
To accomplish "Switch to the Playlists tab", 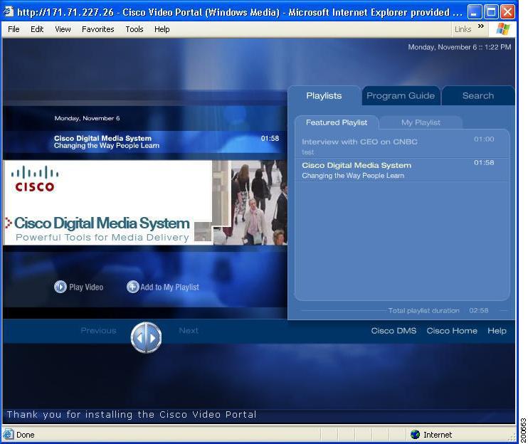I will pyautogui.click(x=324, y=96).
